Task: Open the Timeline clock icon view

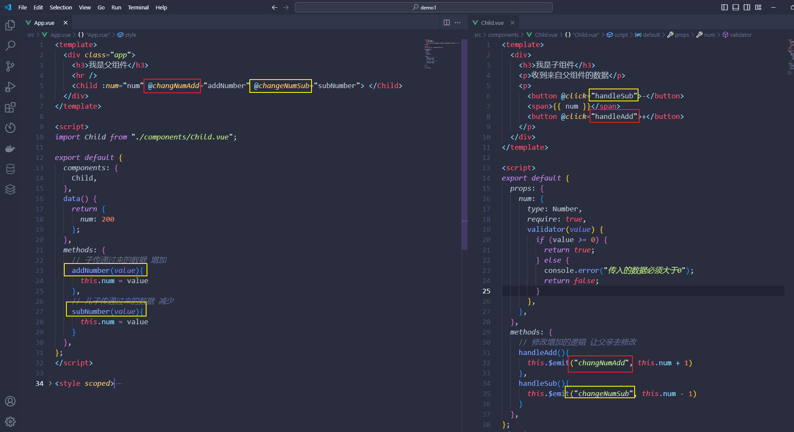Action: [10, 128]
